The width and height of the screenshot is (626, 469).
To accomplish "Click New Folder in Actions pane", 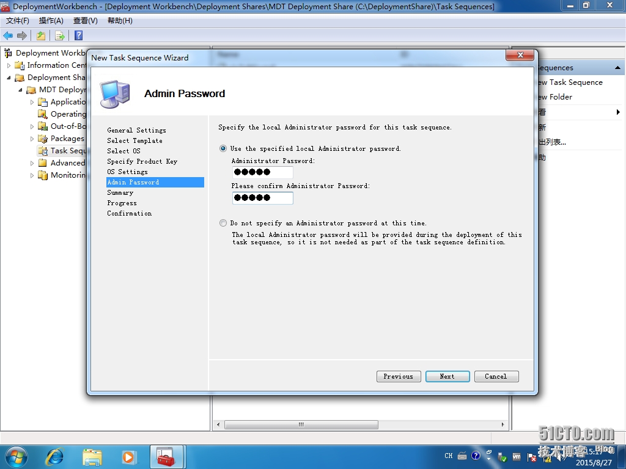I will [555, 97].
